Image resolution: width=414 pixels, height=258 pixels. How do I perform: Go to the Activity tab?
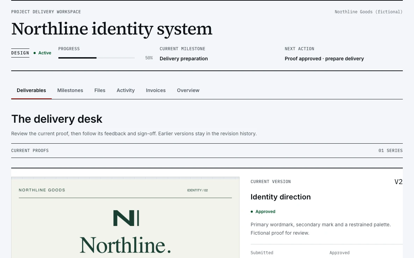point(126,90)
